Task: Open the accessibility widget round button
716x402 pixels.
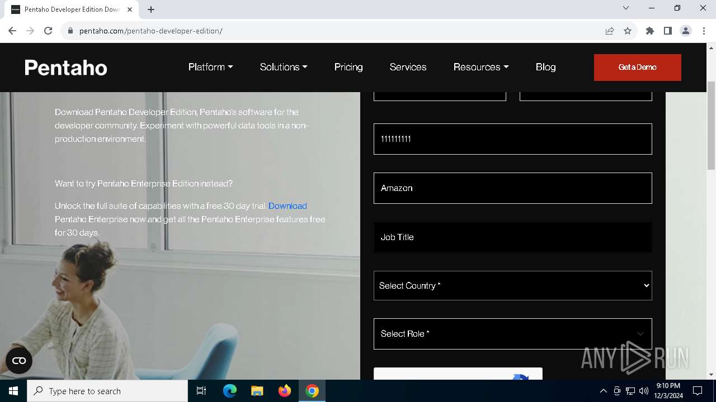Action: tap(19, 361)
